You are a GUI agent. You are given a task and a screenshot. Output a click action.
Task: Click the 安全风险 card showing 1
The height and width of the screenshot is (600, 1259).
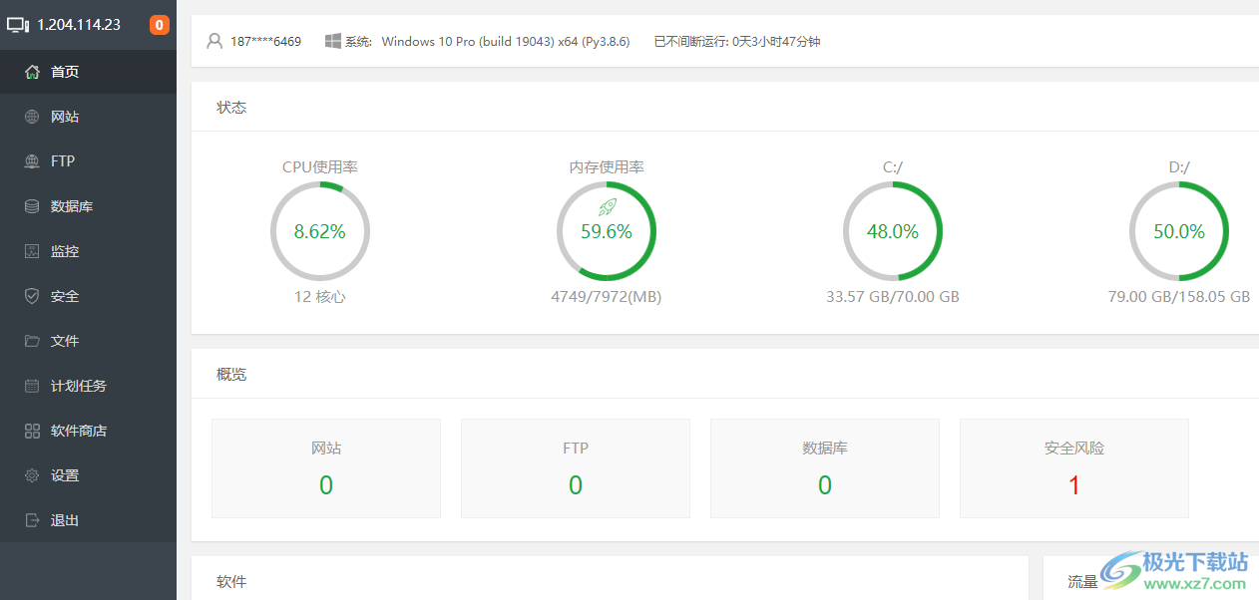(x=1074, y=468)
